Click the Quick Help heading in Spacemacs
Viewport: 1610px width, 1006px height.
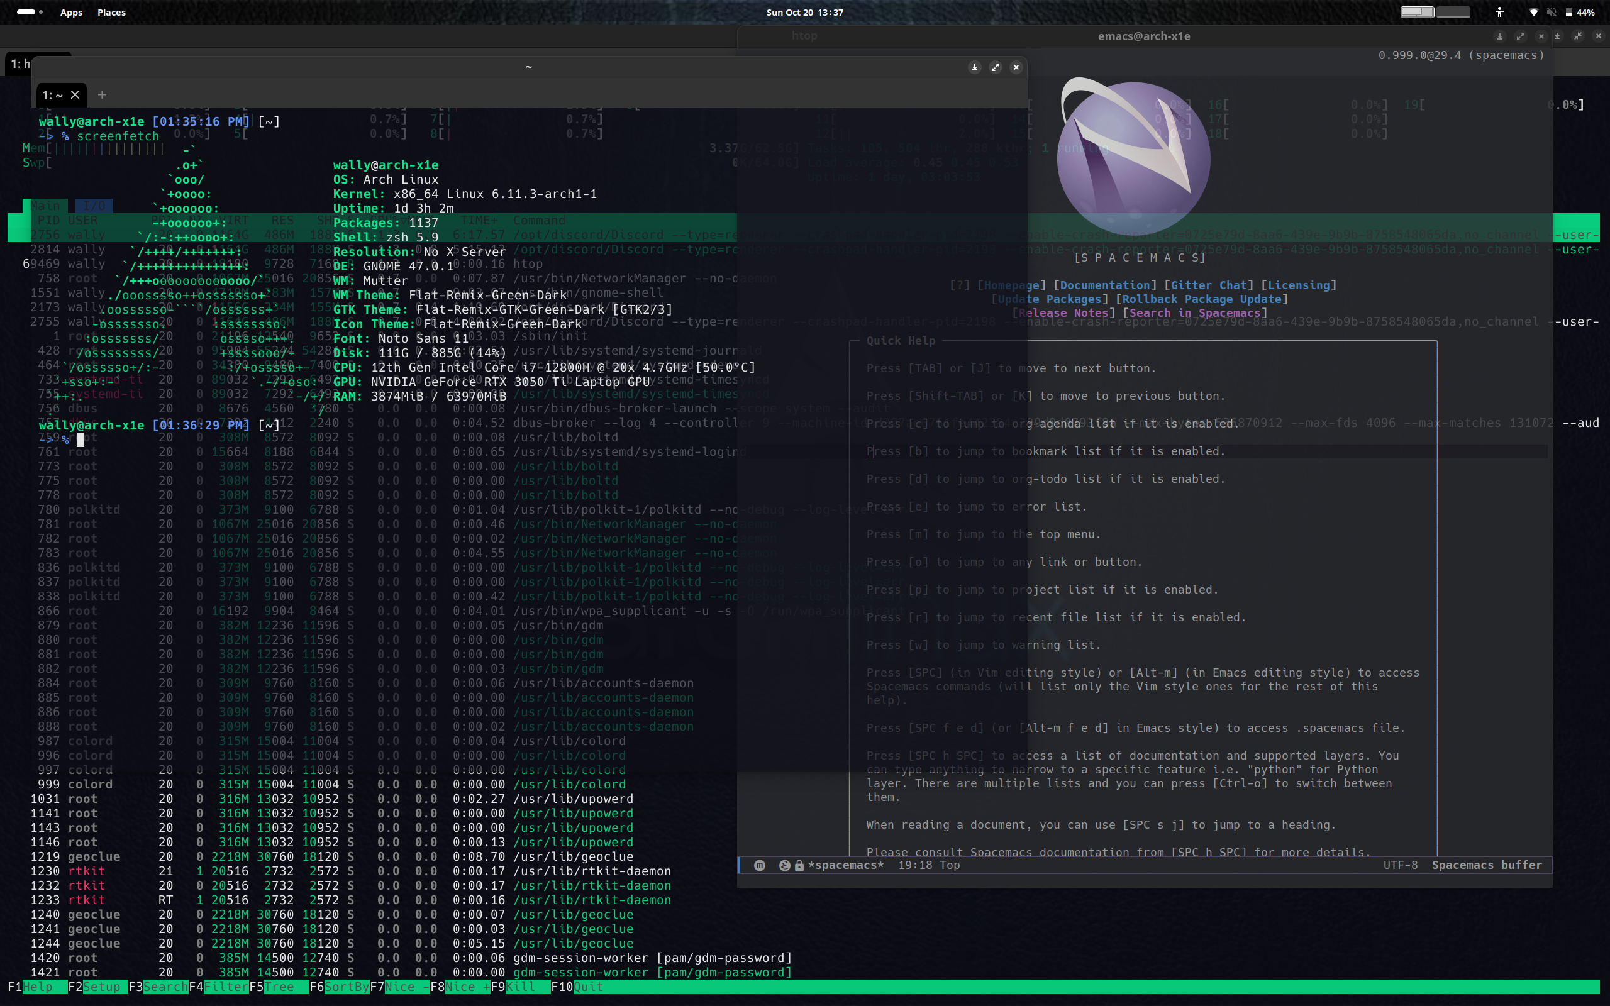(900, 341)
